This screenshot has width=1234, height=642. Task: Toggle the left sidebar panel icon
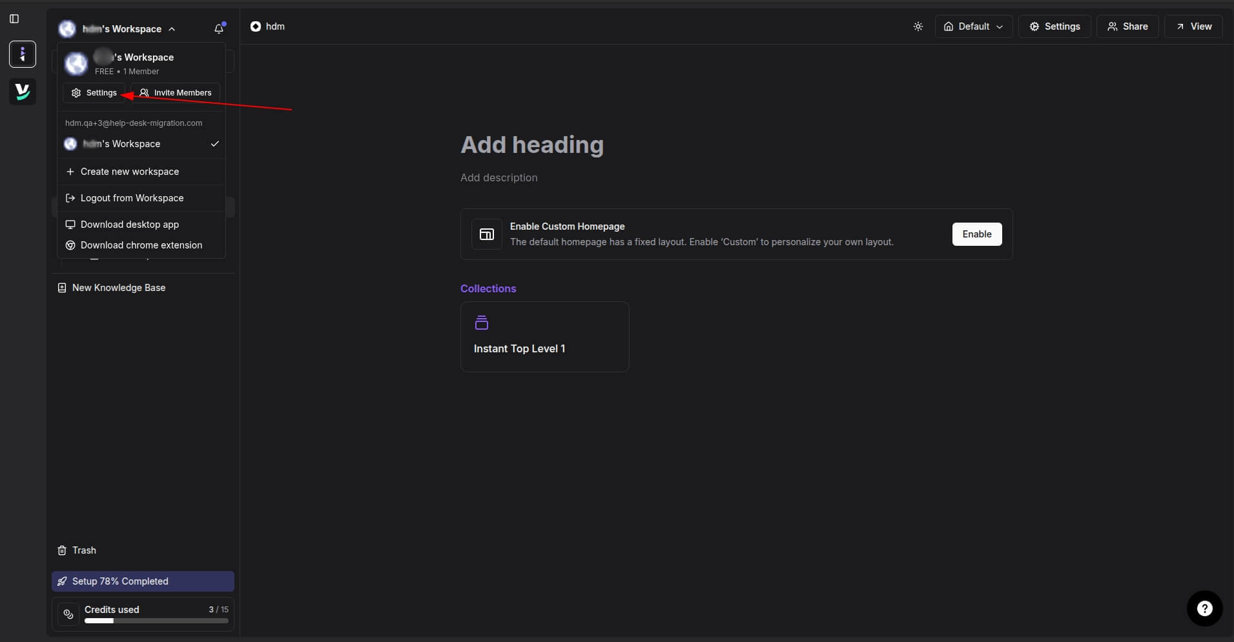point(14,19)
